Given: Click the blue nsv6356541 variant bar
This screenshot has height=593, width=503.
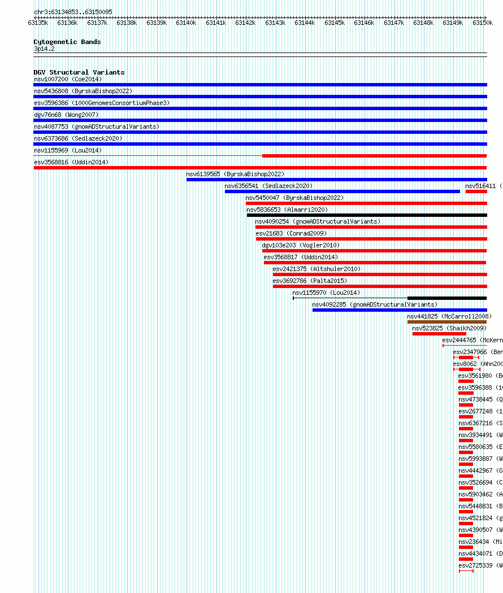Looking at the screenshot, I should click(x=342, y=191).
